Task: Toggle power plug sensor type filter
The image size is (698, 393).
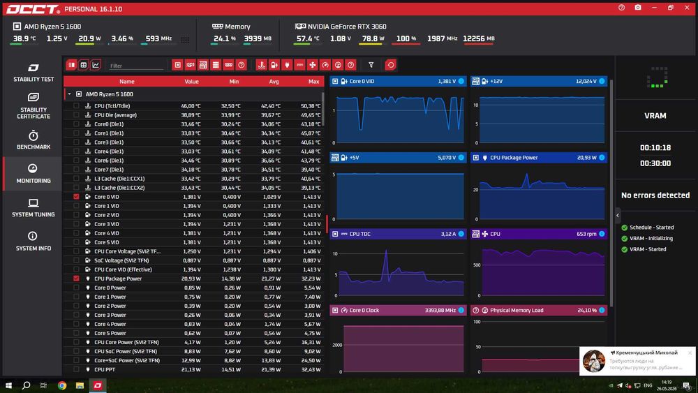Action: [x=287, y=65]
